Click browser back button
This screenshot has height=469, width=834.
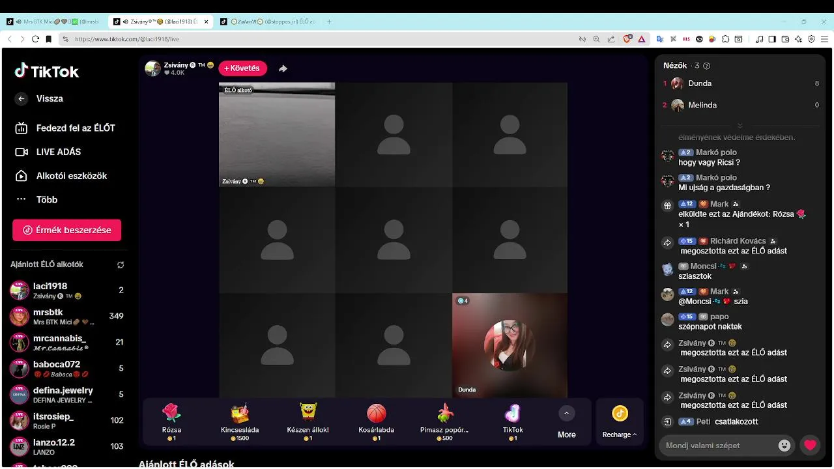pyautogui.click(x=9, y=39)
